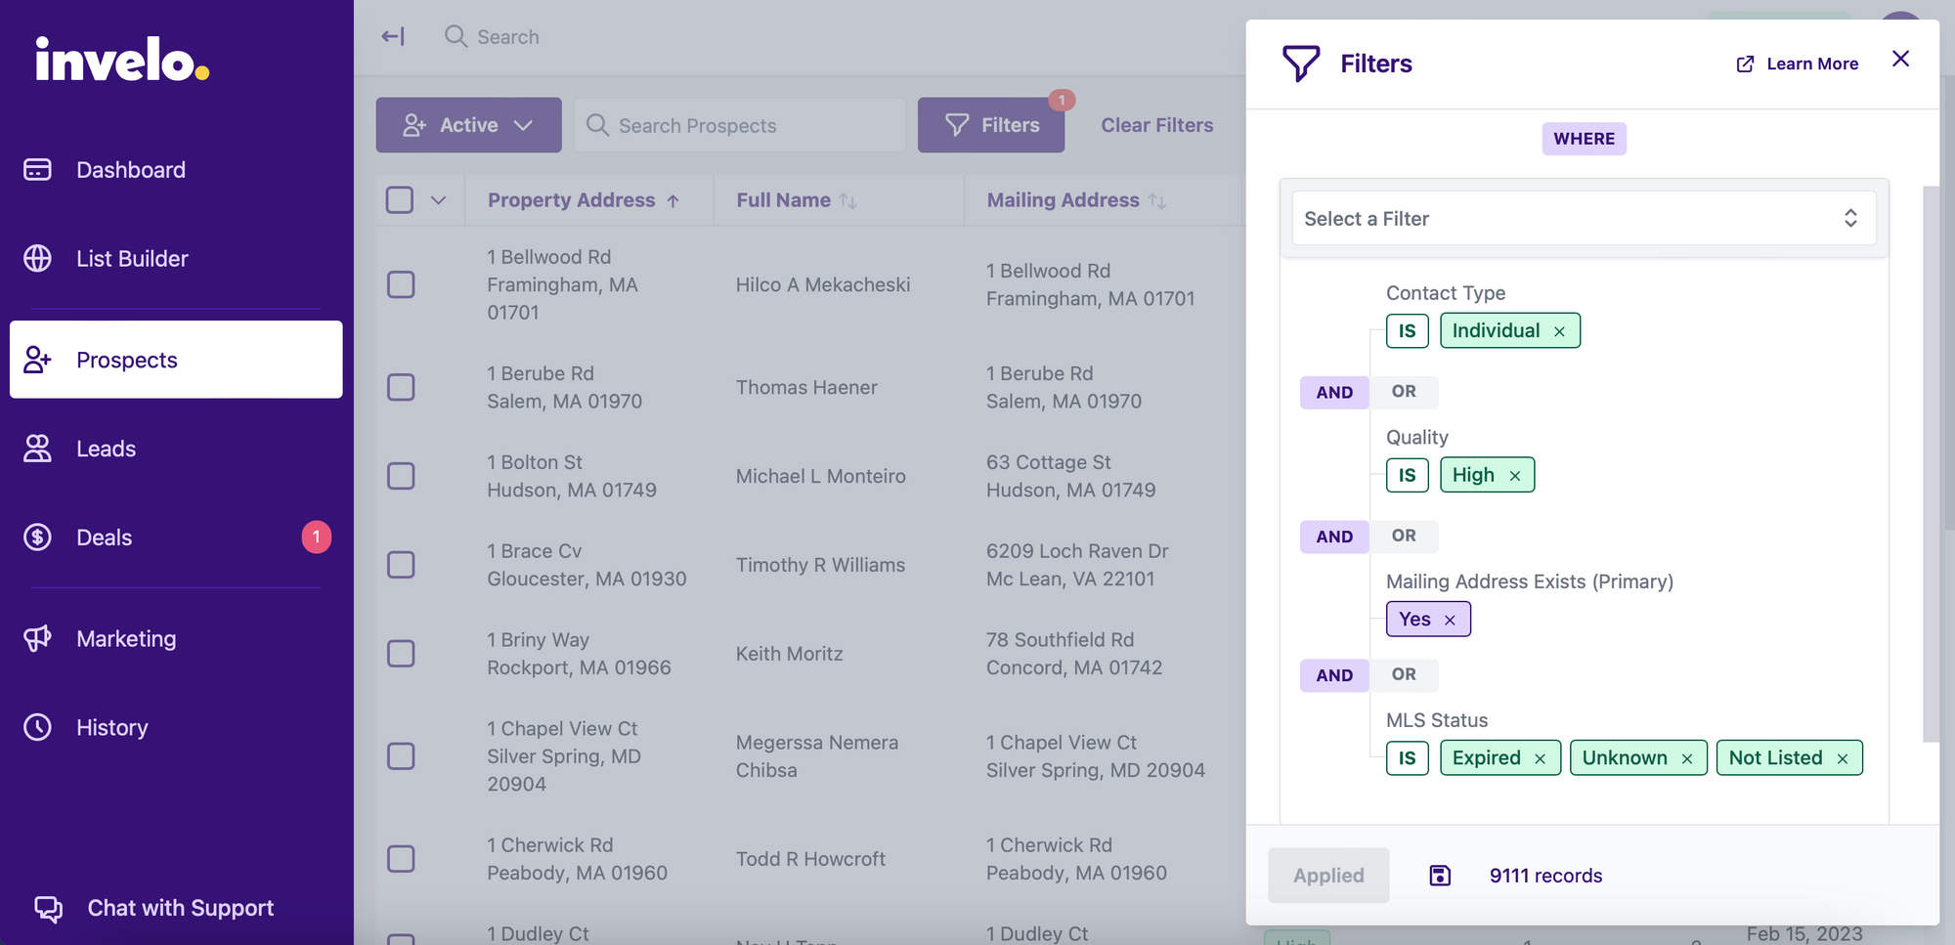Screen dimensions: 1955x945
Task: Click the global search magnifier icon
Action: pos(456,36)
